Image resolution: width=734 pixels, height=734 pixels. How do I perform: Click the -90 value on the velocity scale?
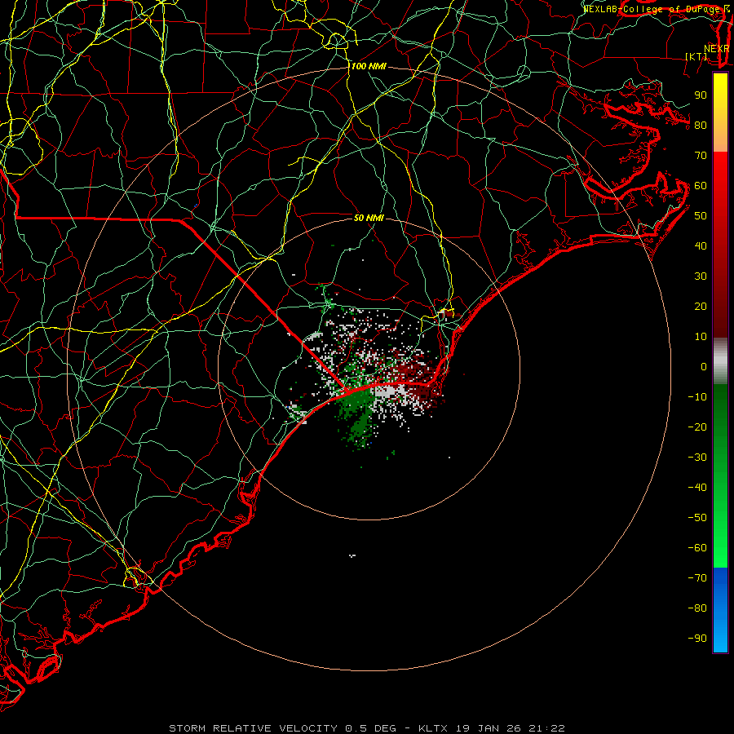(697, 639)
